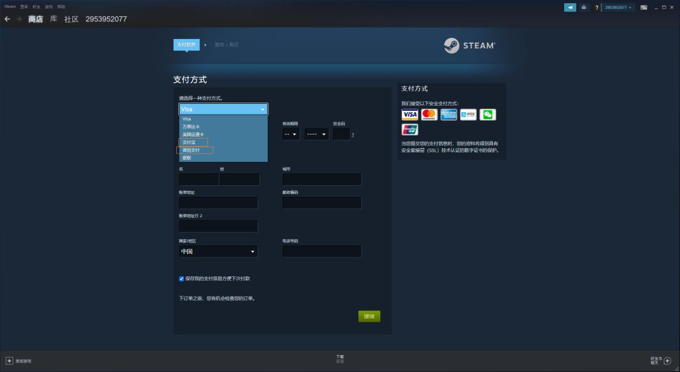
Task: Open the announcements megaphone icon
Action: (570, 8)
